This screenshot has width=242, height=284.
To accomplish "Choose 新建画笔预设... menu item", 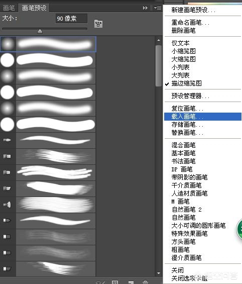I will [x=193, y=10].
